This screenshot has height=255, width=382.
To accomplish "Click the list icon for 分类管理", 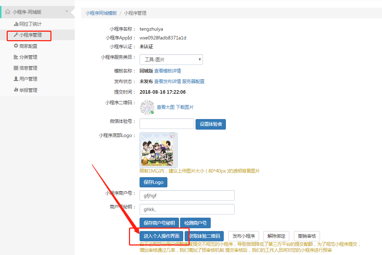I will [x=16, y=57].
